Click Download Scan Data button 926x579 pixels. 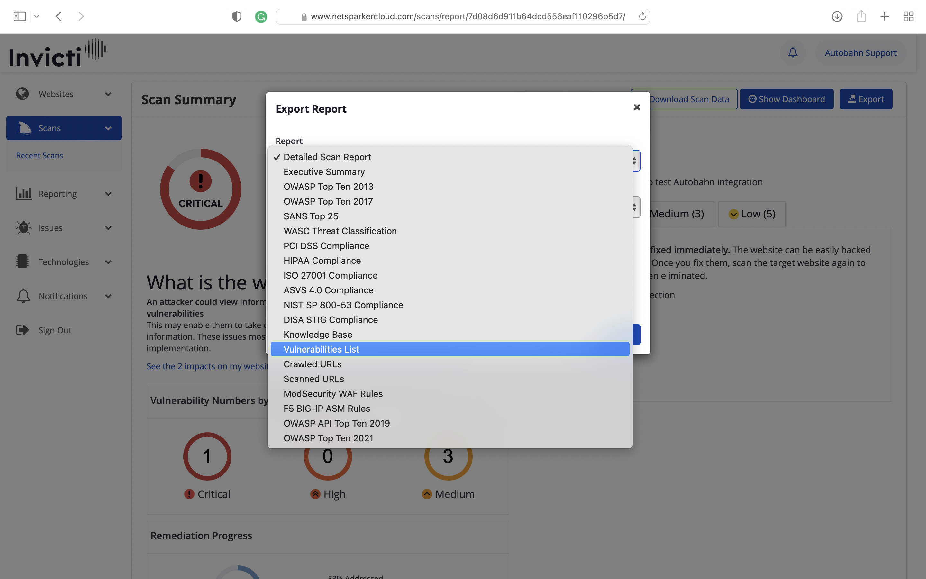694,99
